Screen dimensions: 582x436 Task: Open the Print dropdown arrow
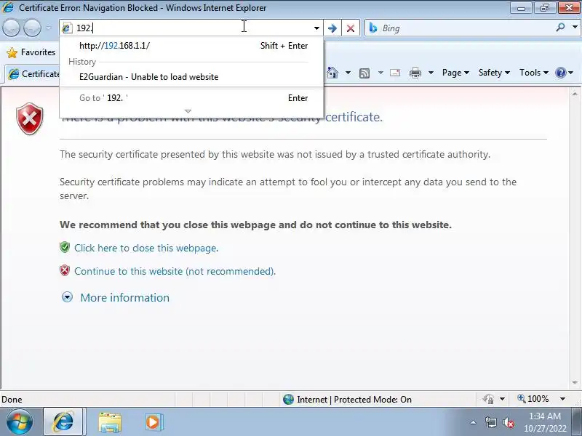click(x=431, y=73)
